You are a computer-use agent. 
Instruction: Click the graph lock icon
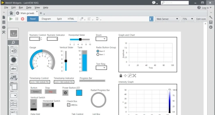121,76
